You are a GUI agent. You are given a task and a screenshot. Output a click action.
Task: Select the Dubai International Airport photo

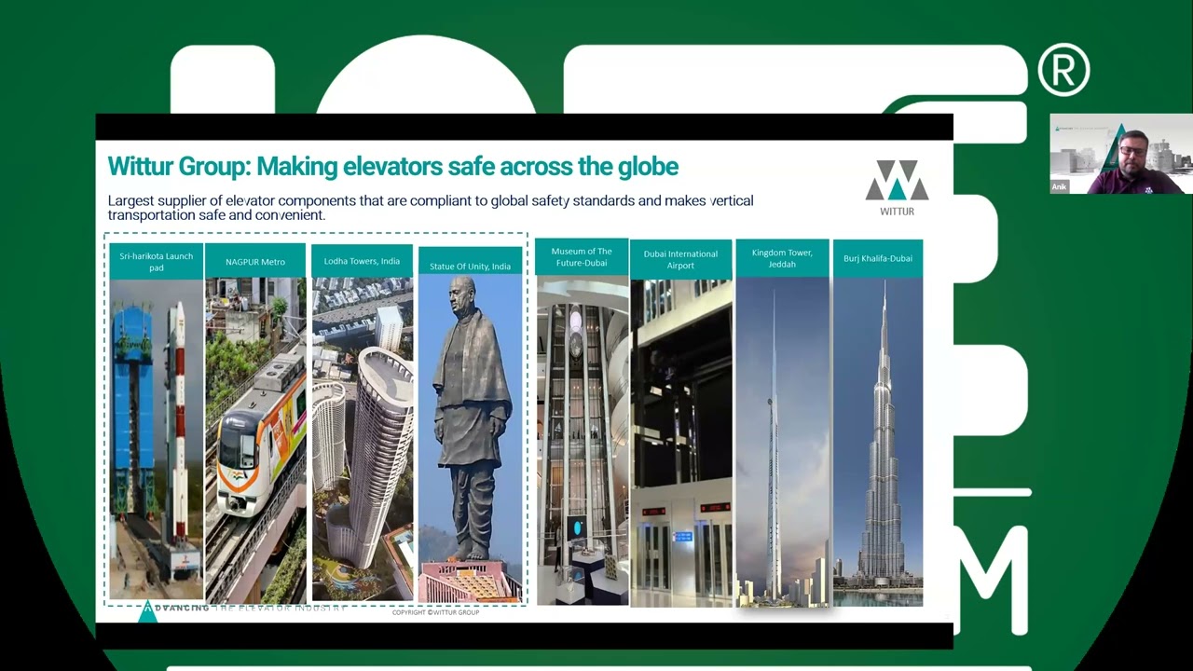[680, 443]
